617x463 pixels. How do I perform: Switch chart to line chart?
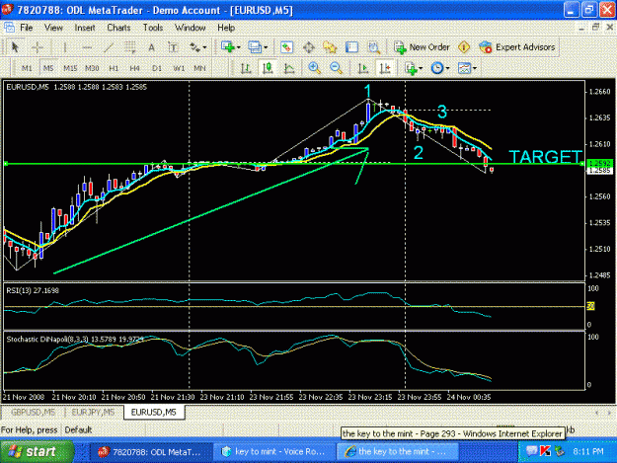pyautogui.click(x=289, y=68)
